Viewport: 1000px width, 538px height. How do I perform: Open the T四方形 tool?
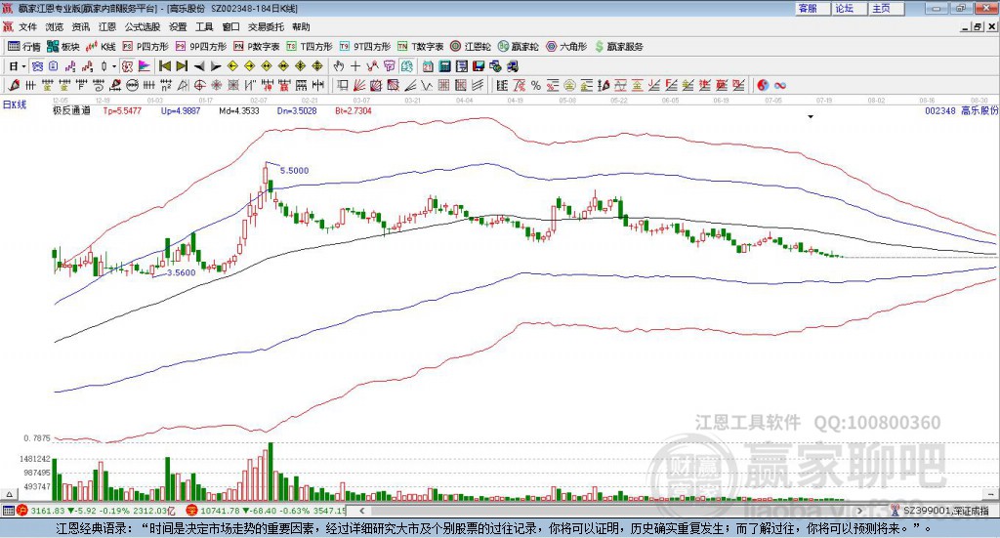[x=310, y=47]
